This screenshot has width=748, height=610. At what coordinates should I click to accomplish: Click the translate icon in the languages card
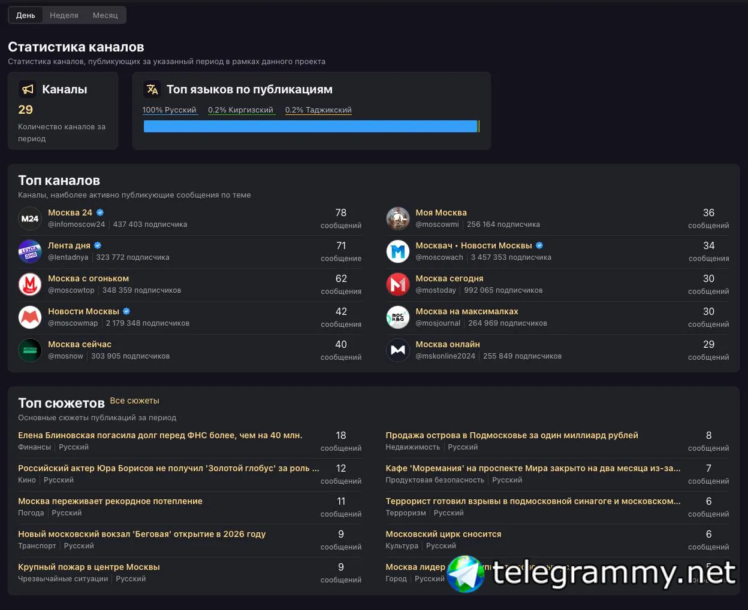(x=152, y=89)
